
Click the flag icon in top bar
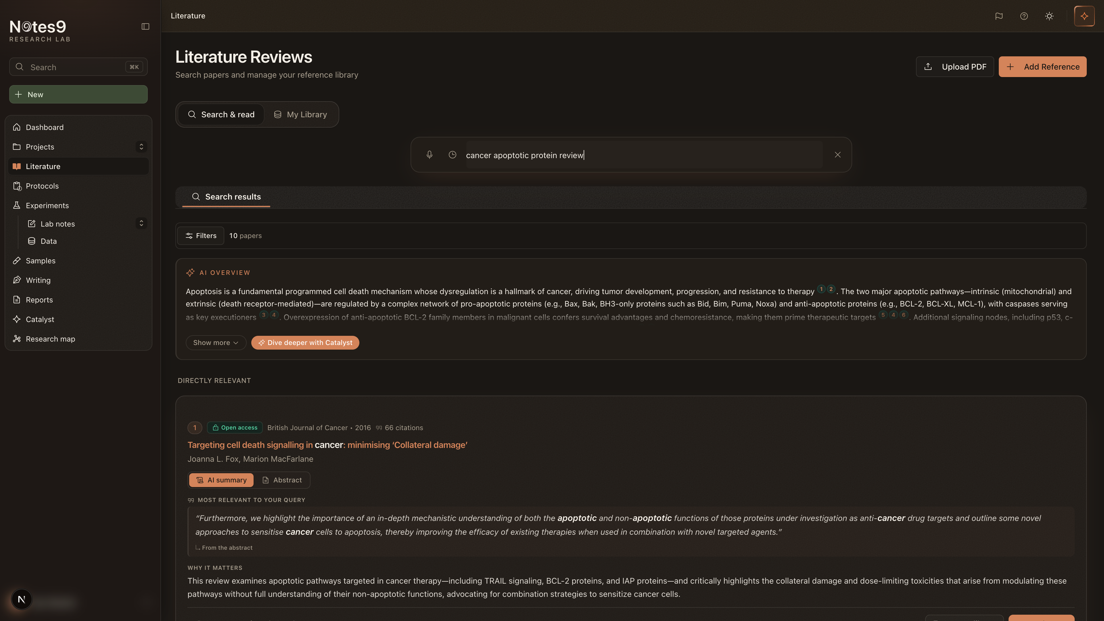pyautogui.click(x=999, y=16)
